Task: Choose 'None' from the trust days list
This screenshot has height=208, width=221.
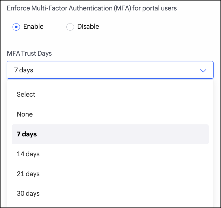Action: [x=25, y=114]
